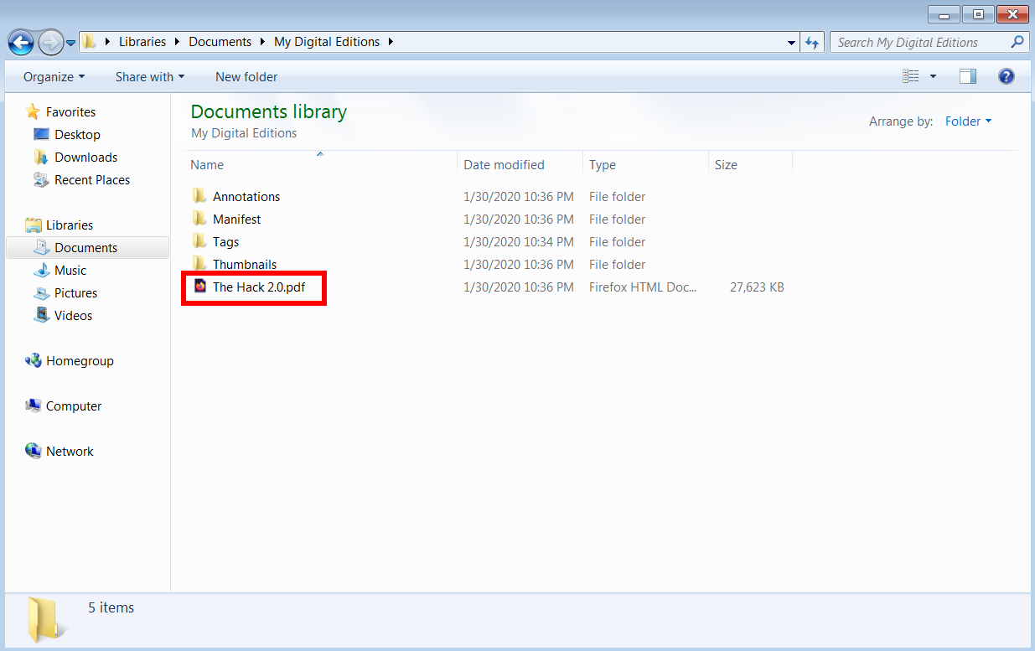Open Favorites in navigation pane

(x=70, y=111)
